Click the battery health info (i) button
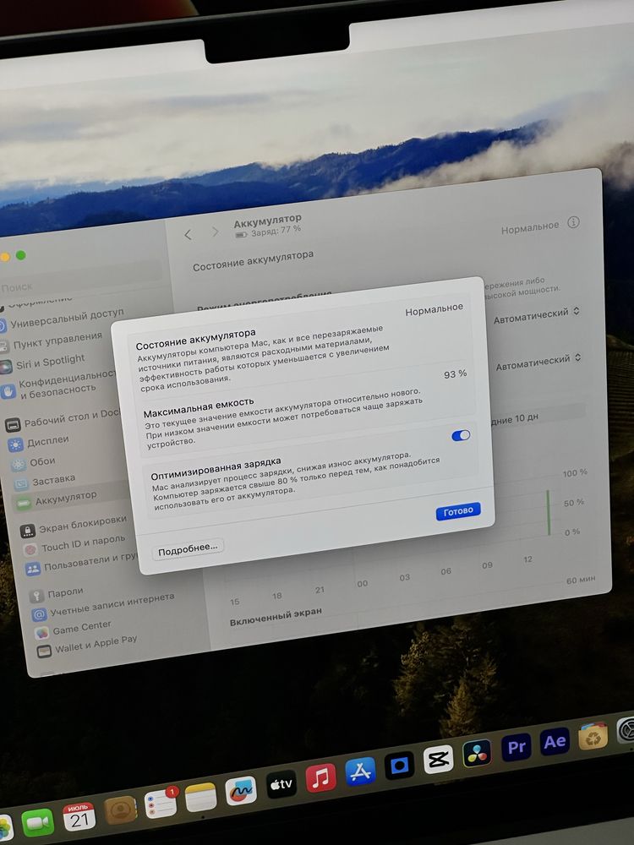The image size is (634, 845). click(x=574, y=222)
